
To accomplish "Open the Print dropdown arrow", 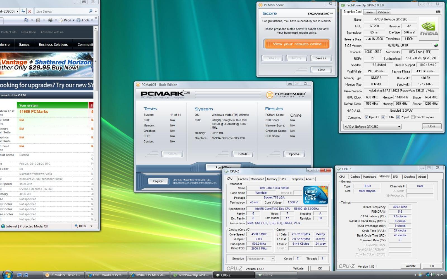I will (x=56, y=20).
